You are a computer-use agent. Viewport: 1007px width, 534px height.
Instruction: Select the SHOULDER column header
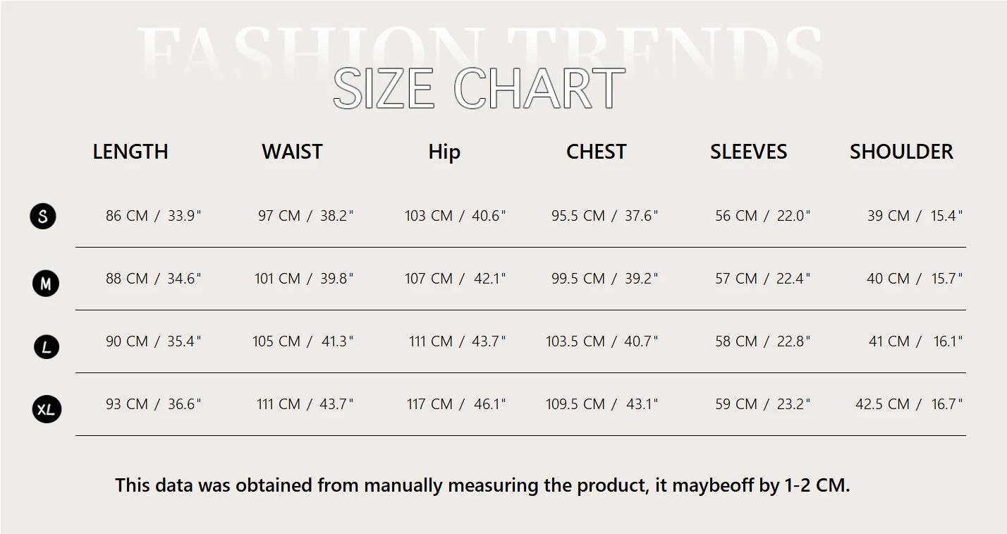tap(901, 152)
